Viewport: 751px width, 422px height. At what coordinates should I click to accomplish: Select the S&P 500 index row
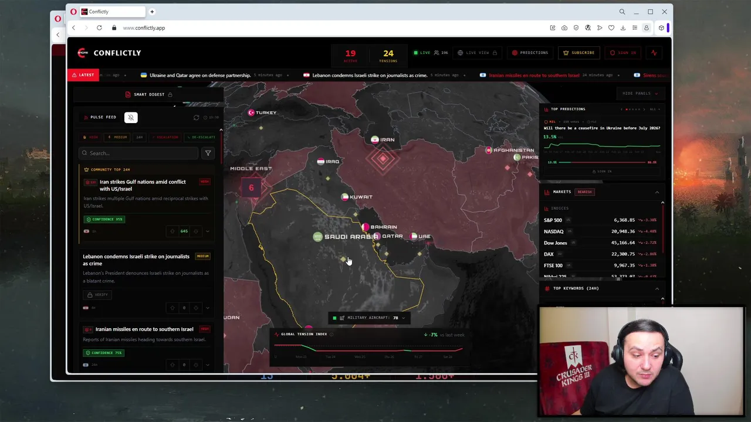pyautogui.click(x=600, y=220)
